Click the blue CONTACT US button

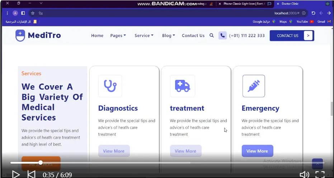pos(292,36)
